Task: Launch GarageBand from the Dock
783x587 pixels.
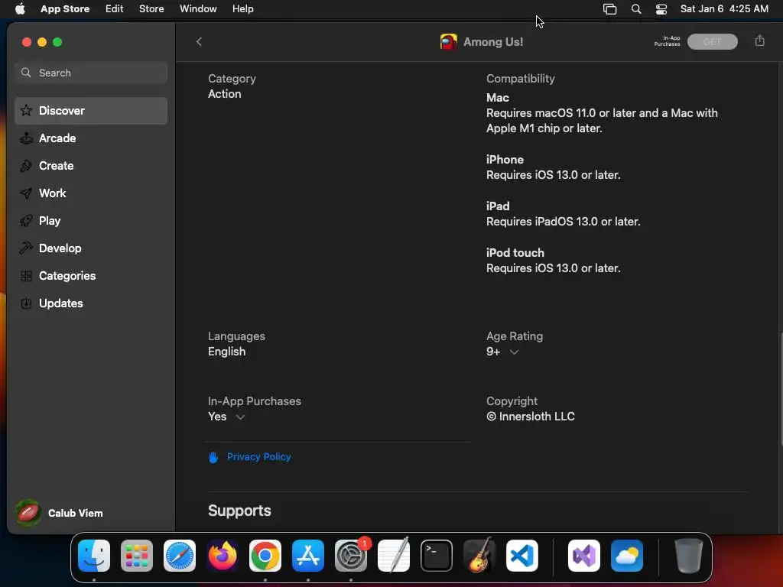Action: (479, 556)
